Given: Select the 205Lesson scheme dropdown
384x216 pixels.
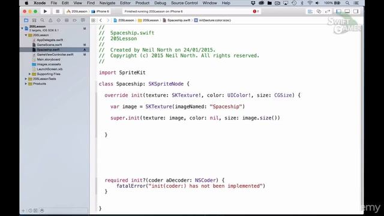Looking at the screenshot, I should [77, 11].
